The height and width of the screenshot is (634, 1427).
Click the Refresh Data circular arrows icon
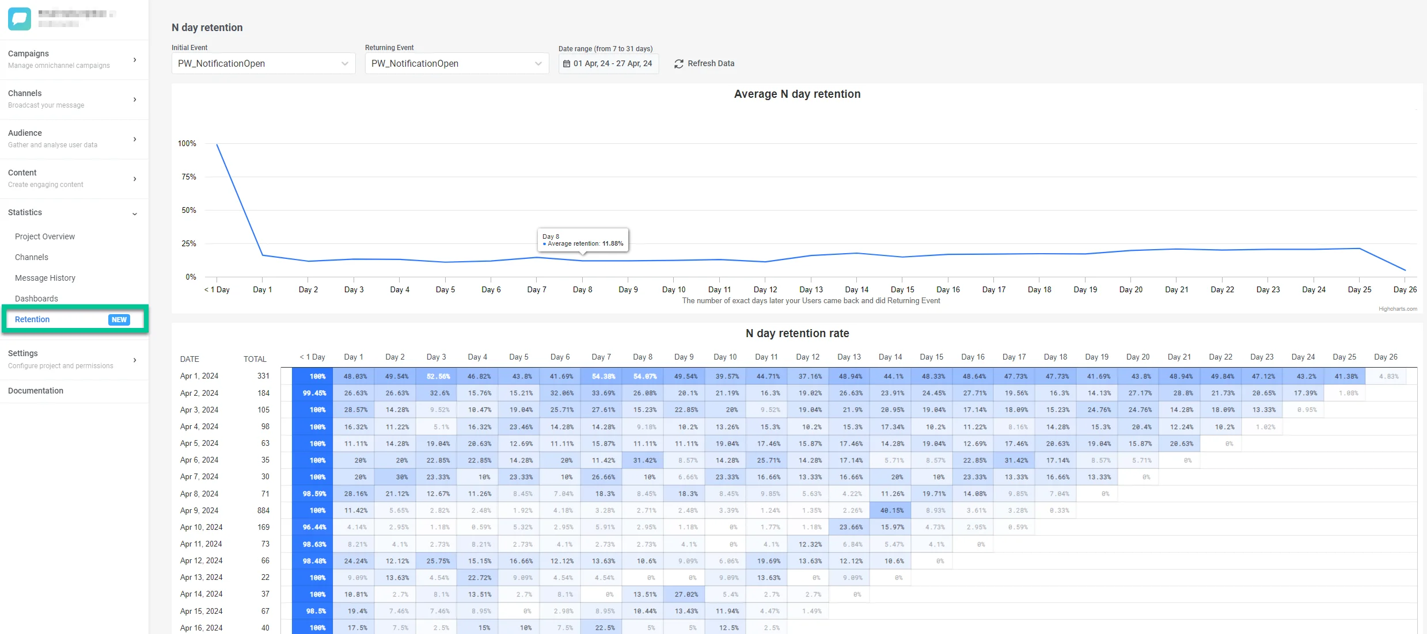pyautogui.click(x=679, y=64)
